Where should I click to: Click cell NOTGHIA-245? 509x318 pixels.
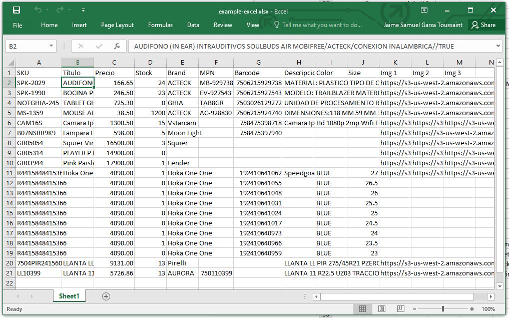(39, 103)
